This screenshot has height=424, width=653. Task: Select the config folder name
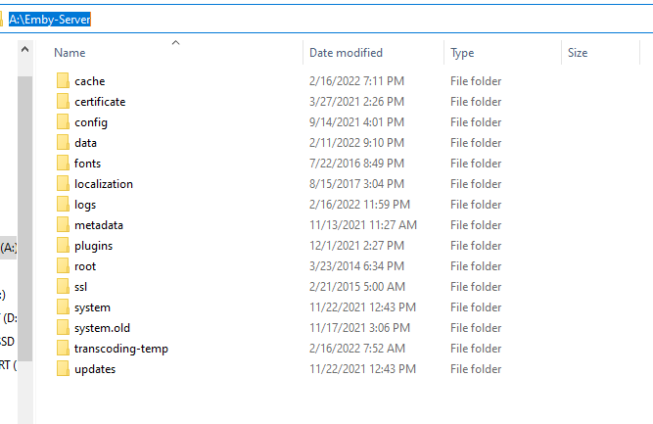[x=91, y=122]
